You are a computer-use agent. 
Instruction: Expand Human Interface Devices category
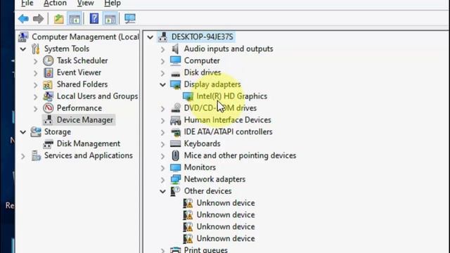click(162, 120)
